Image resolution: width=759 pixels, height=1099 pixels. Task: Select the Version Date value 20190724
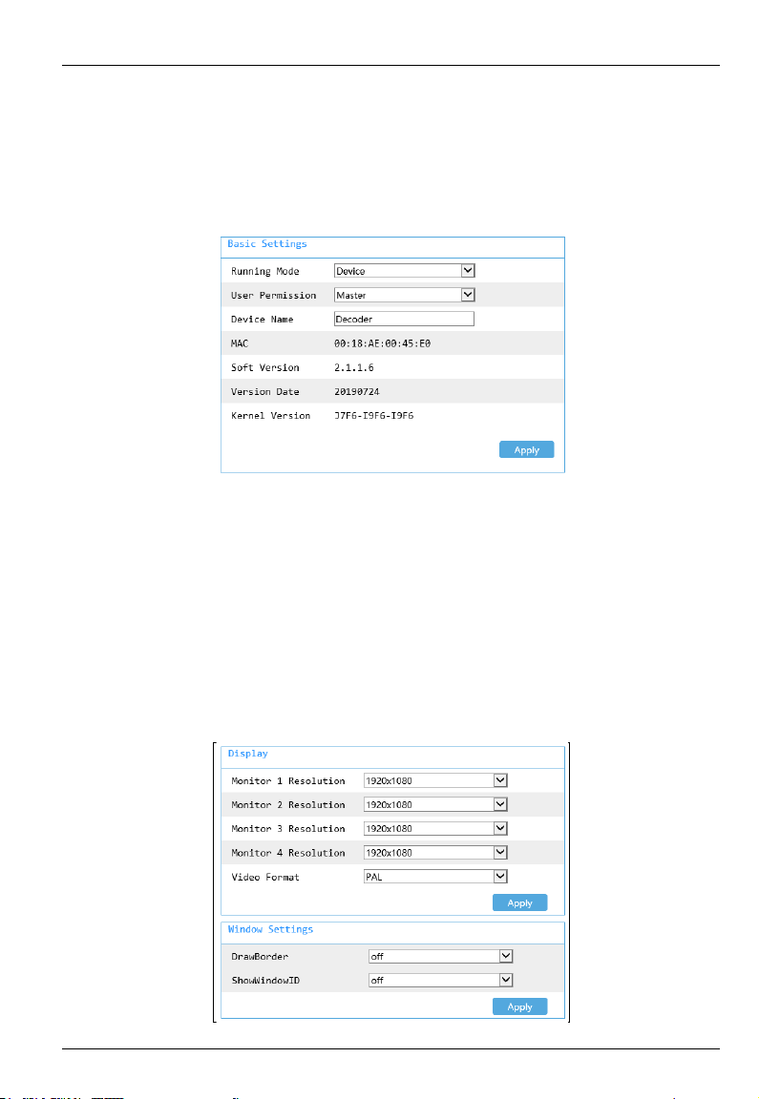(x=356, y=392)
